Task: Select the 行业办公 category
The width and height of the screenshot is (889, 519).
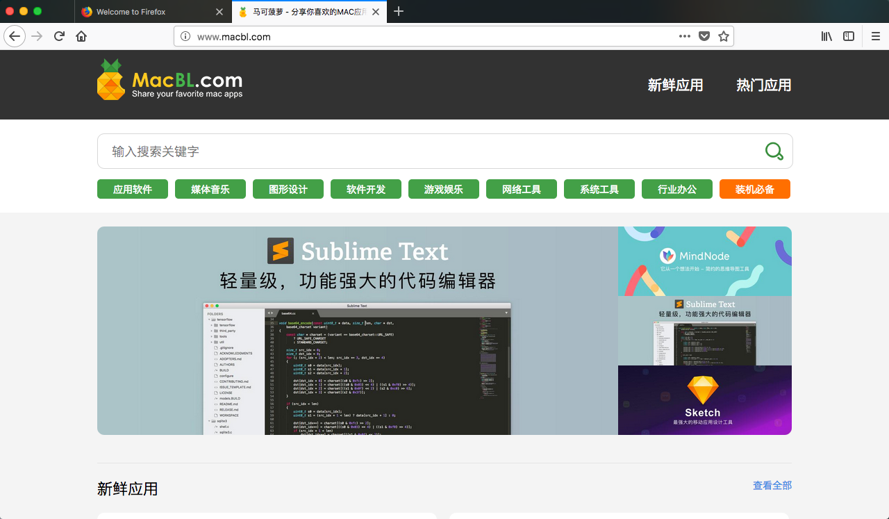Action: [677, 189]
